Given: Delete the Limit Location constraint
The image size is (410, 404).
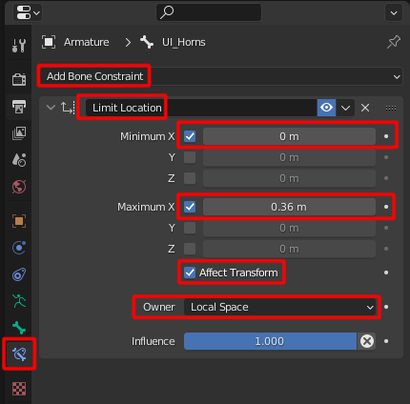Looking at the screenshot, I should (x=365, y=108).
